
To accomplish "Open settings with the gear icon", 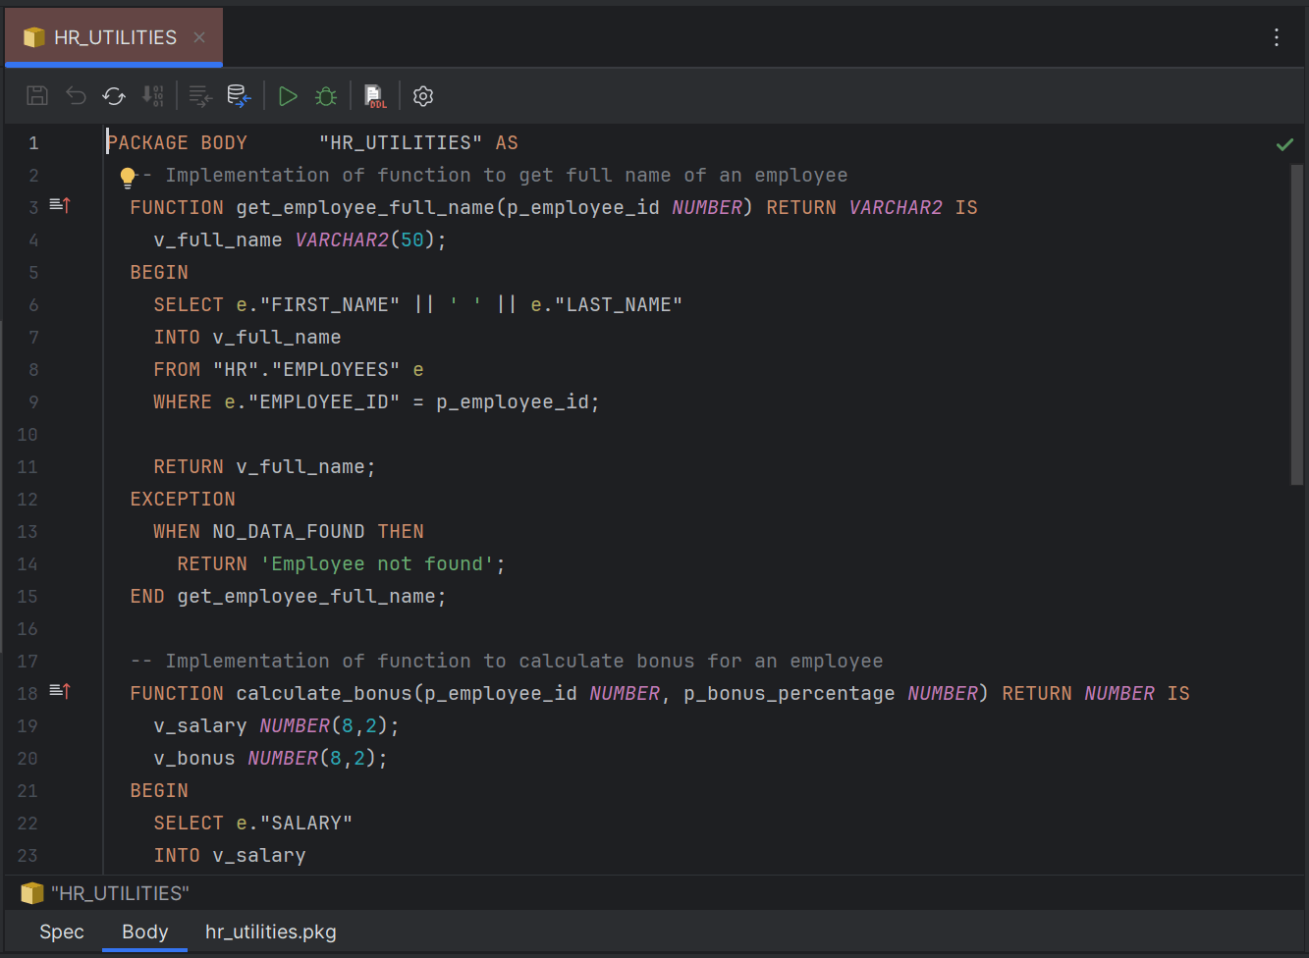I will (x=422, y=95).
